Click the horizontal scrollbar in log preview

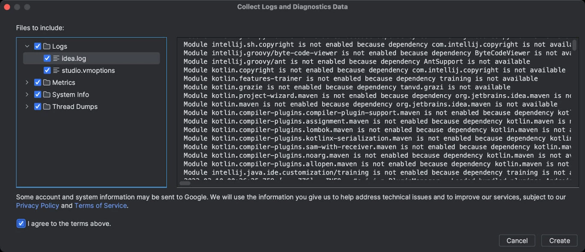[185, 183]
